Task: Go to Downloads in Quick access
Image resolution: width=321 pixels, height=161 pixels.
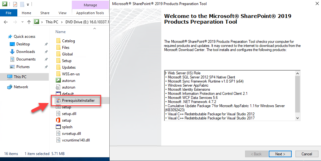Action: 25,52
